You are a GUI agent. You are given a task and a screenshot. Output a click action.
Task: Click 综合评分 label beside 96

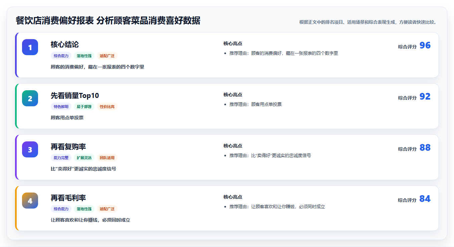407,47
